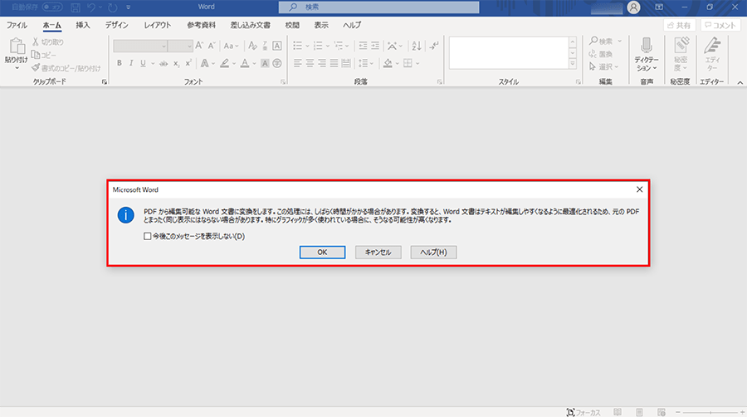Switch to the デザイン tab
The width and height of the screenshot is (747, 417).
(x=117, y=25)
